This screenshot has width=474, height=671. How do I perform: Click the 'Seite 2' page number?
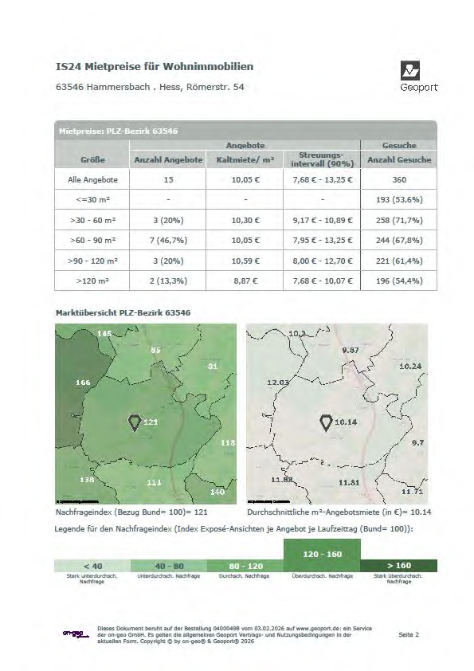[x=409, y=634]
